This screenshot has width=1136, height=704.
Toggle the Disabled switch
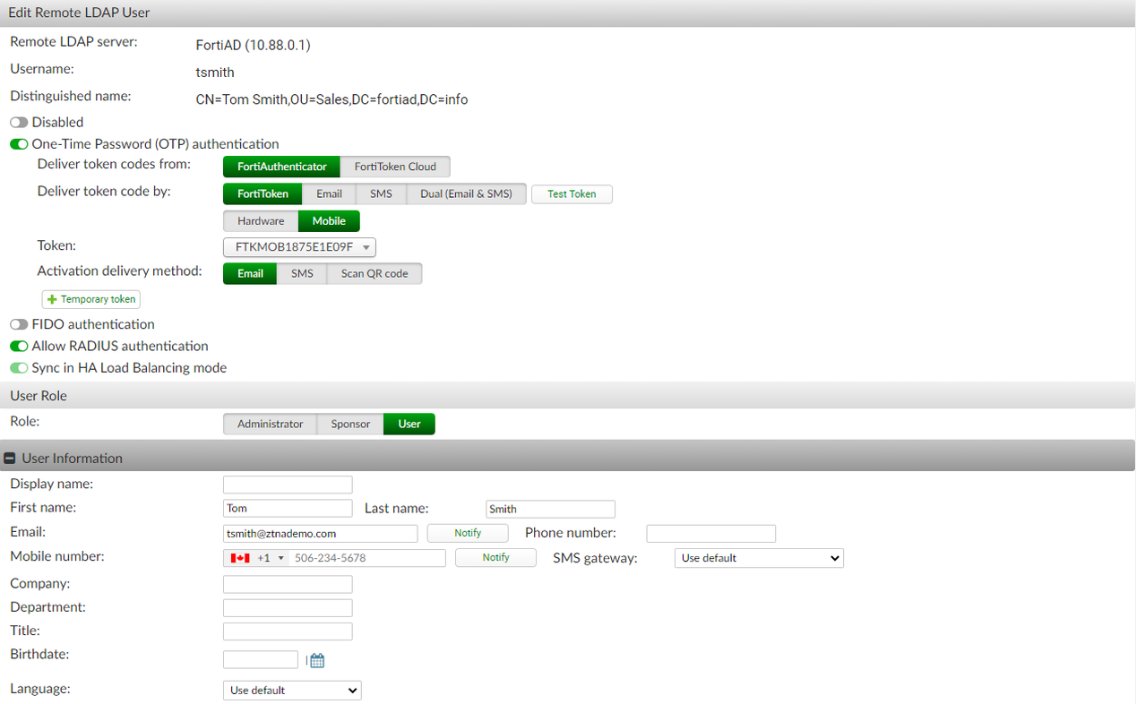(19, 122)
